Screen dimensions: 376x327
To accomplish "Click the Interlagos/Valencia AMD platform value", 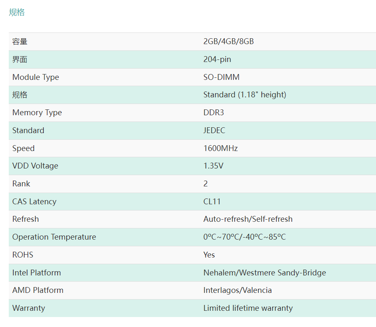I will point(238,290).
